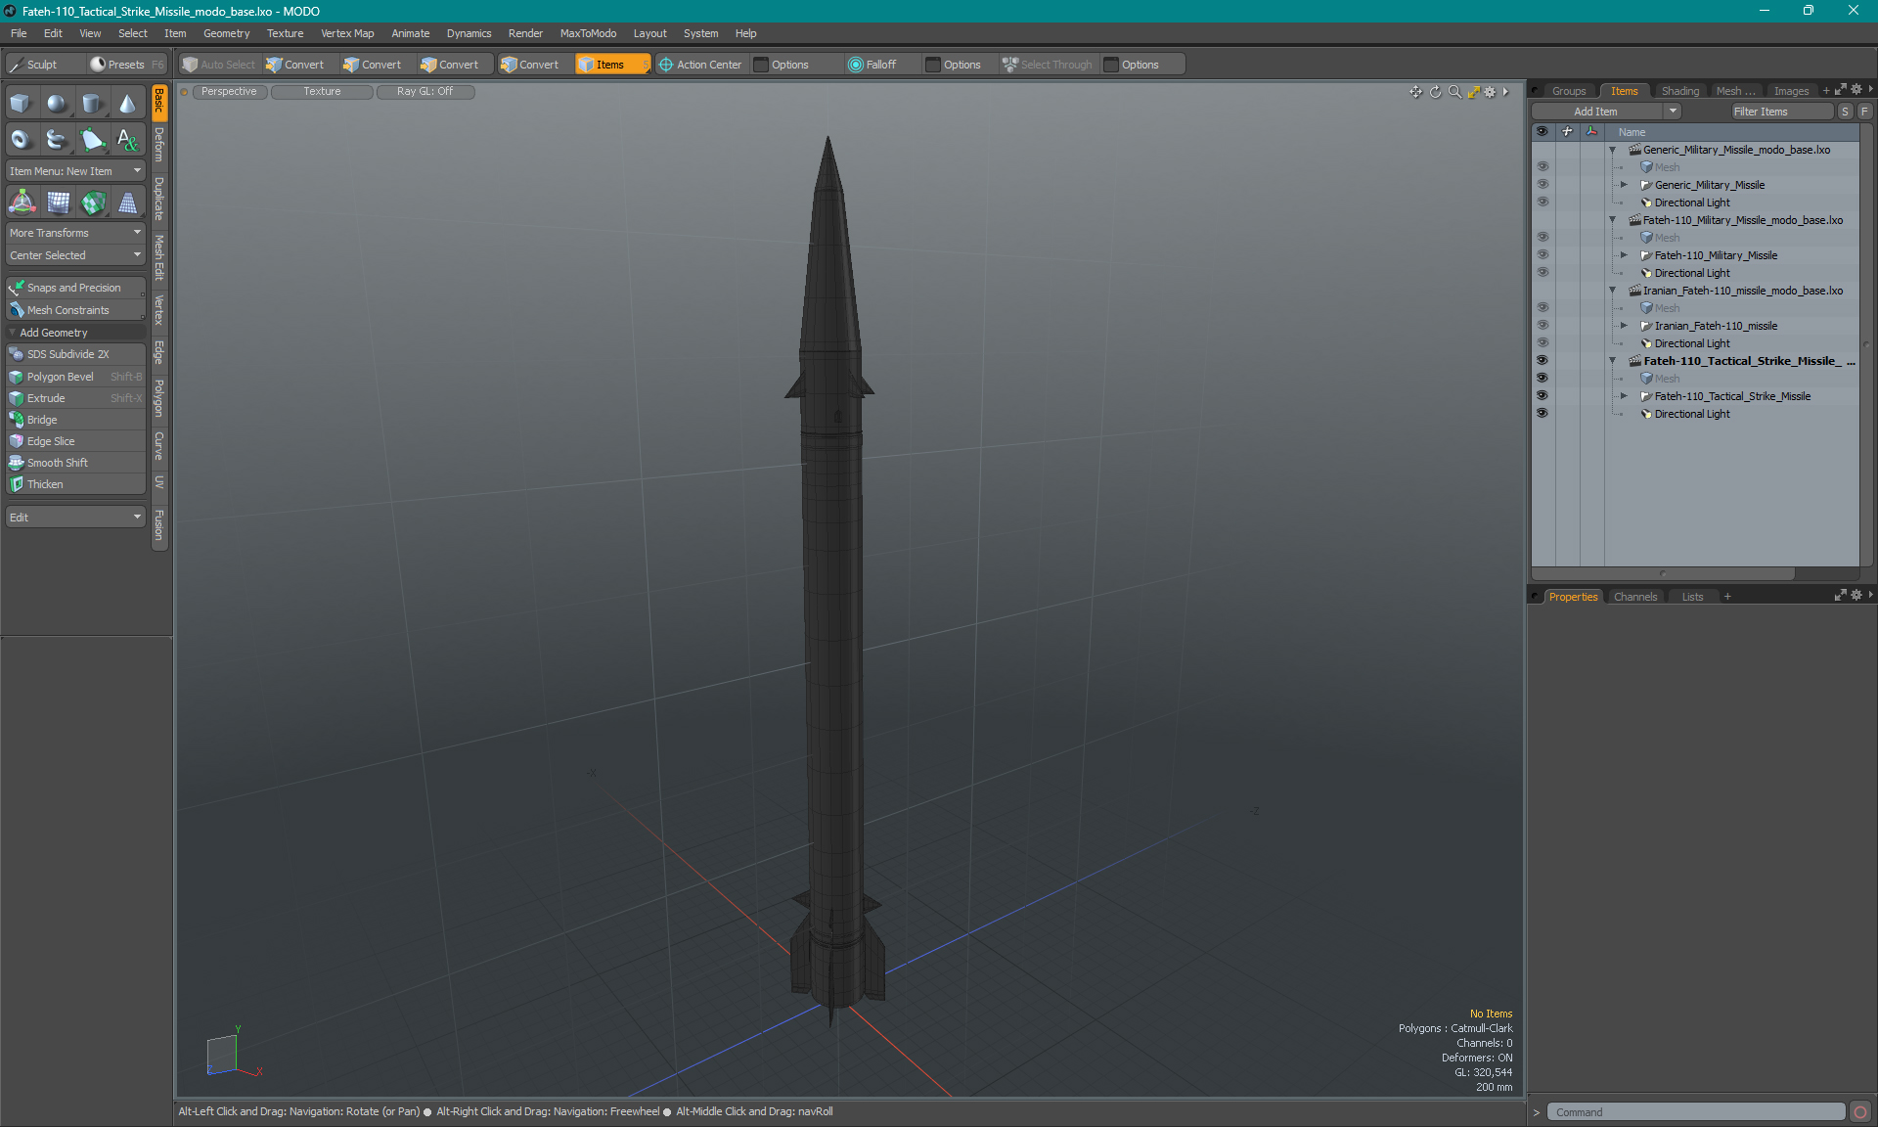Click the Bridge button
Image resolution: width=1878 pixels, height=1127 pixels.
(x=75, y=420)
